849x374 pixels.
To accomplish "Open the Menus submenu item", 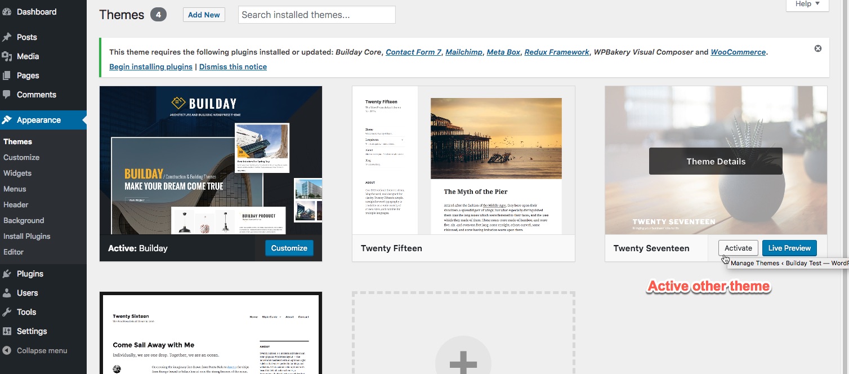I will (15, 189).
